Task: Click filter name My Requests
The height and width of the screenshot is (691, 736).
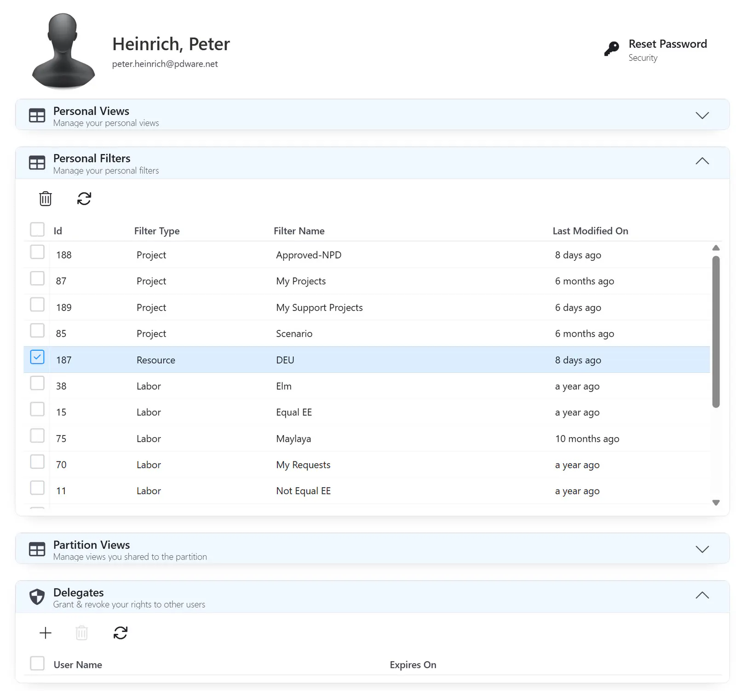Action: [x=303, y=465]
